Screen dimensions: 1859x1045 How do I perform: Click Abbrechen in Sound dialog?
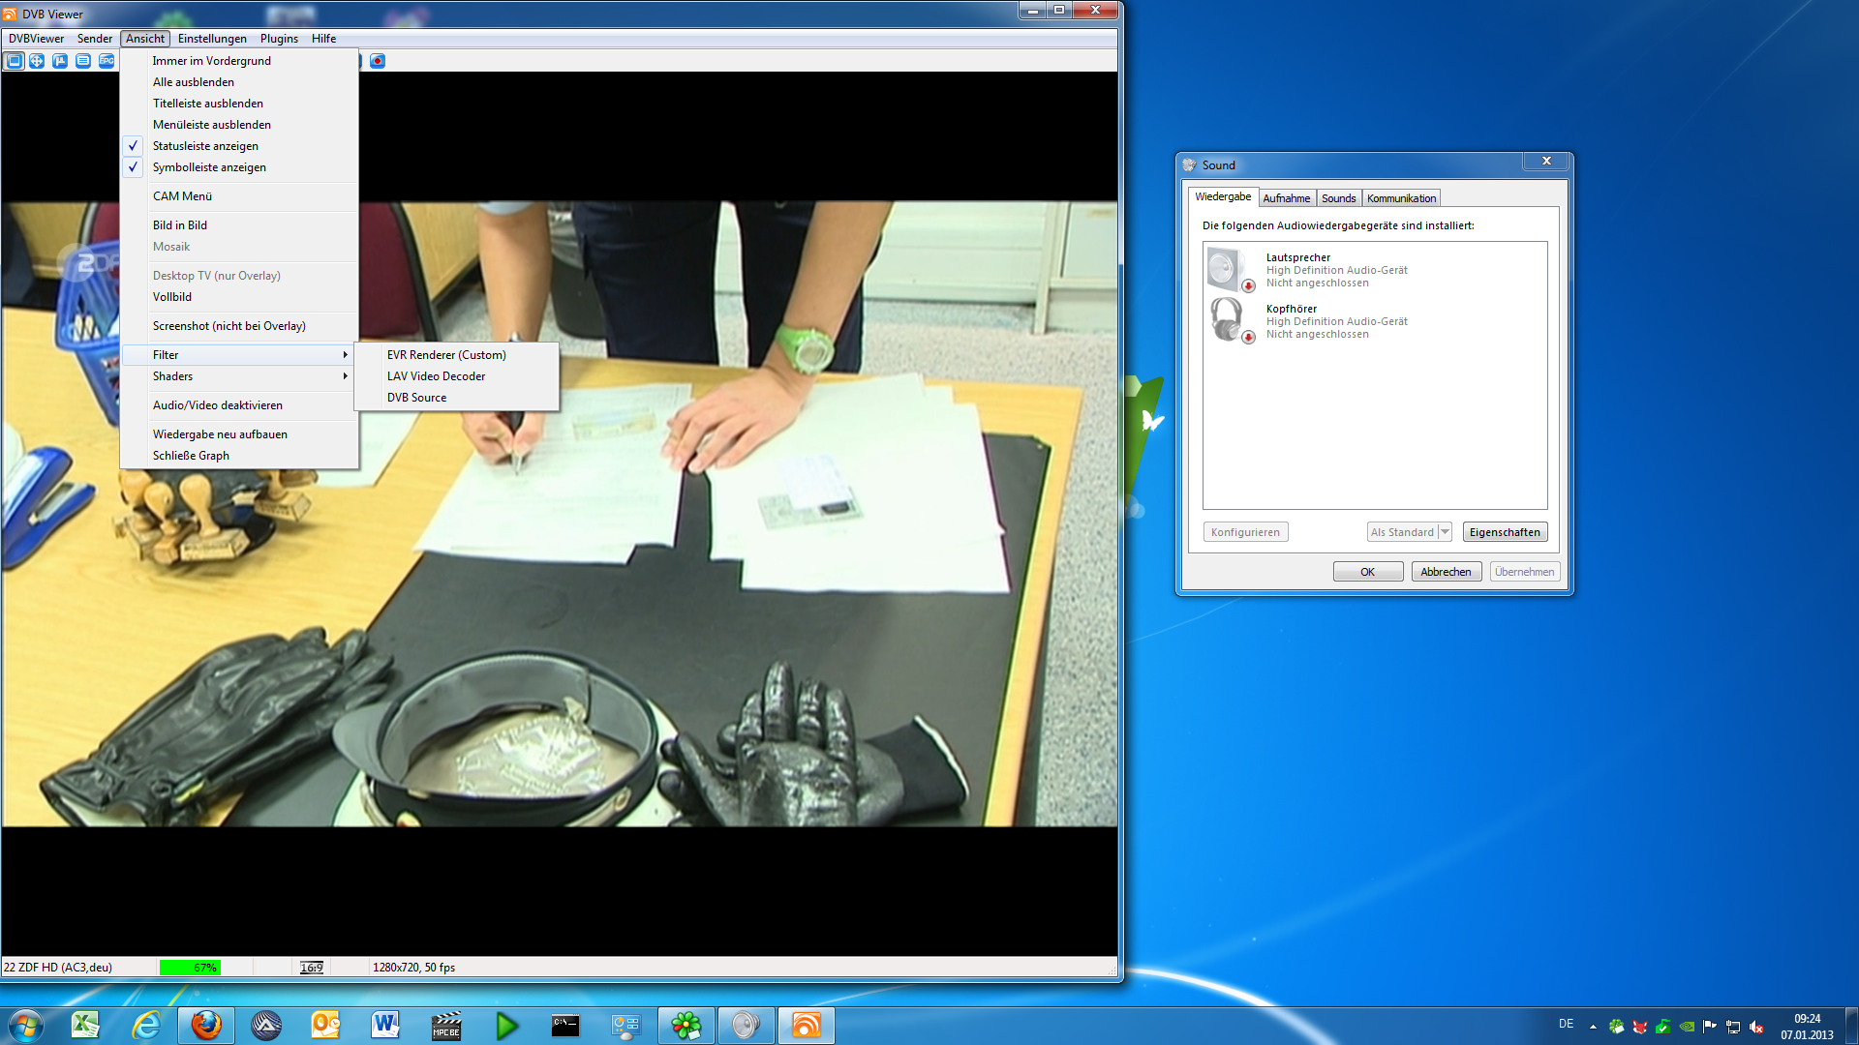pyautogui.click(x=1446, y=572)
